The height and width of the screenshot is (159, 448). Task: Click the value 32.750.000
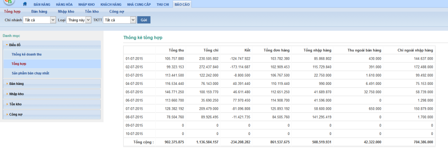coord(373,92)
